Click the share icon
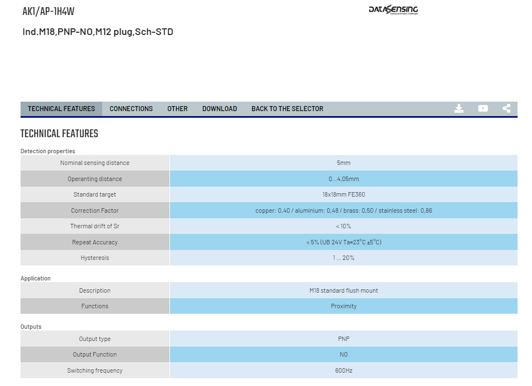 coord(506,108)
